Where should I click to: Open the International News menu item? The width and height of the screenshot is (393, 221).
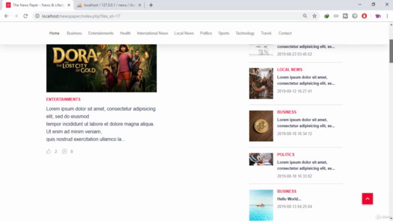(x=152, y=33)
